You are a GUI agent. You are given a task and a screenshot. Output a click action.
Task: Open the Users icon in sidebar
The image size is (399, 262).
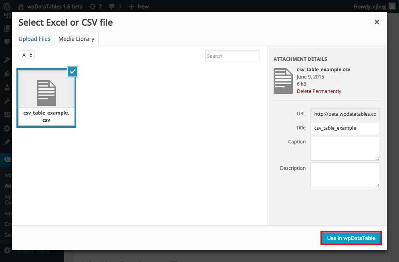[7, 87]
